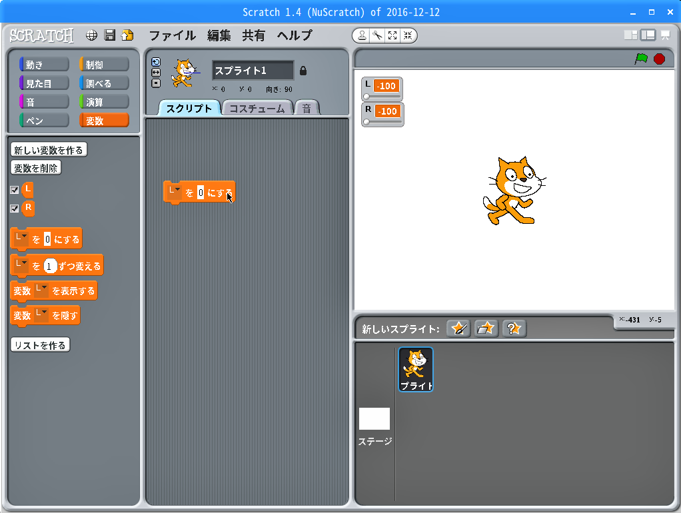Open the 調べる block category
The image size is (681, 513).
[x=104, y=83]
